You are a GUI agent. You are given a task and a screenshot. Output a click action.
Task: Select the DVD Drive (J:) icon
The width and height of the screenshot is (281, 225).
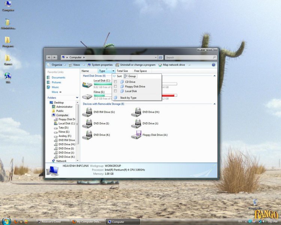(x=136, y=123)
